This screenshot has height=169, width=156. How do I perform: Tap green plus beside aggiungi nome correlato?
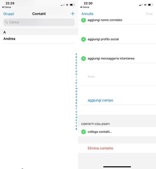click(84, 20)
